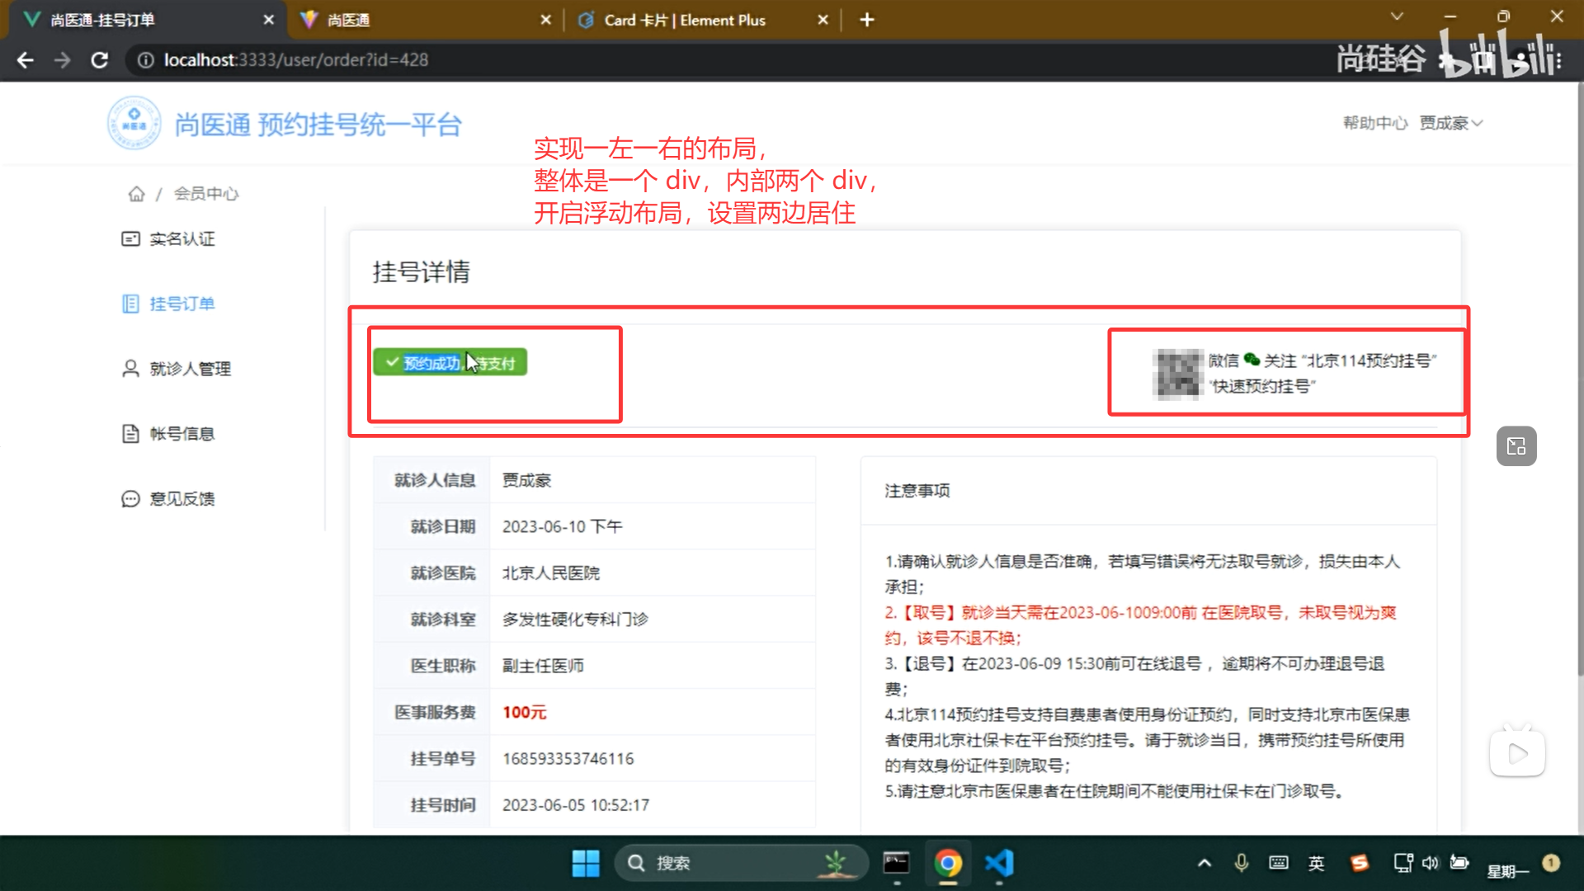The image size is (1584, 891).
Task: Open VS Code from the taskbar
Action: click(x=999, y=863)
